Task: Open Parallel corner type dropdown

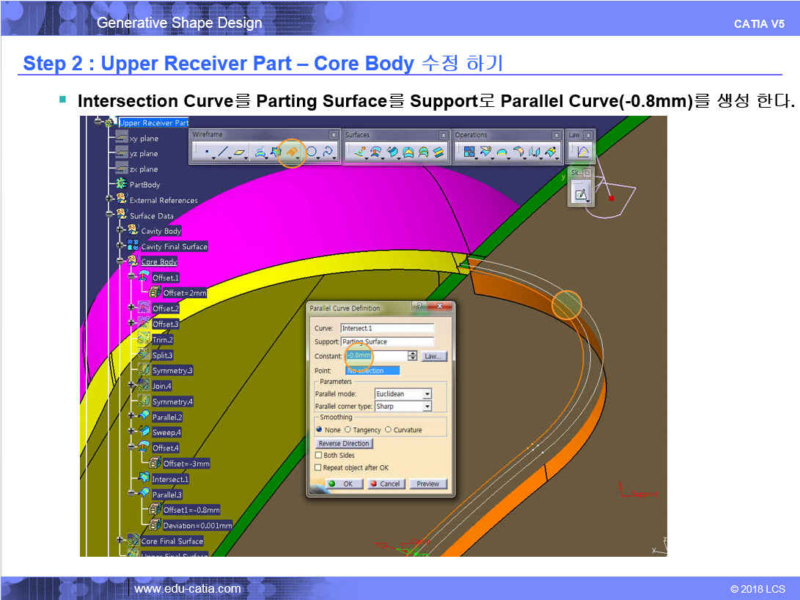Action: [x=427, y=407]
